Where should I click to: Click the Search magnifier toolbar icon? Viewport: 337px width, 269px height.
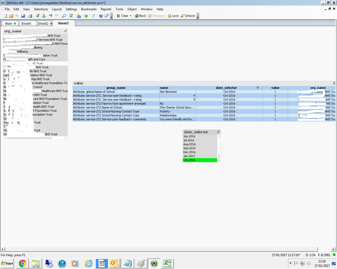pos(64,16)
